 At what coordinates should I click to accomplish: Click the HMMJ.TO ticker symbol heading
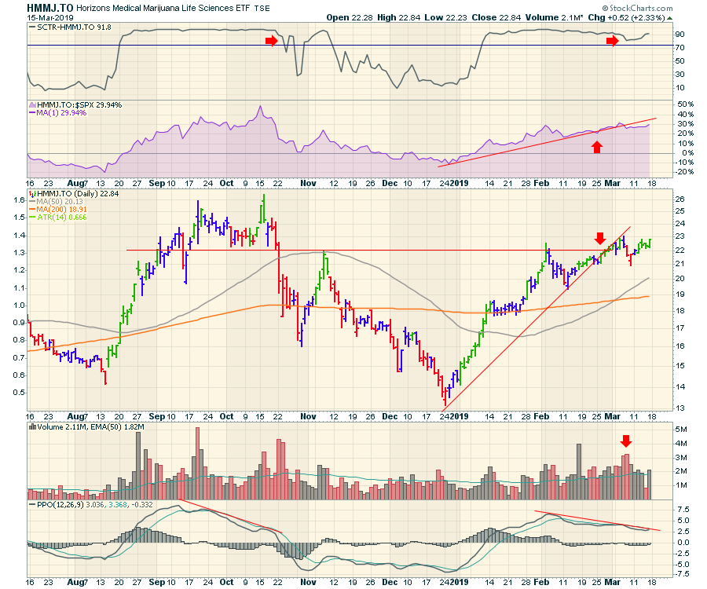[50, 8]
